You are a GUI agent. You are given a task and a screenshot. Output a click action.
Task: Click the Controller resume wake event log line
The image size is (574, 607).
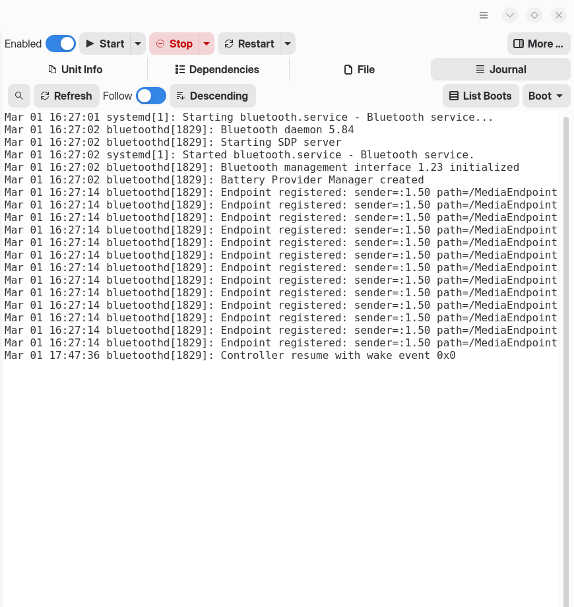pos(230,356)
